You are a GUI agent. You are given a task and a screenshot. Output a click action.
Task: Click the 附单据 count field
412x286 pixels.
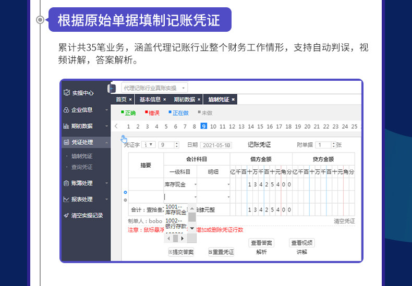323,145
